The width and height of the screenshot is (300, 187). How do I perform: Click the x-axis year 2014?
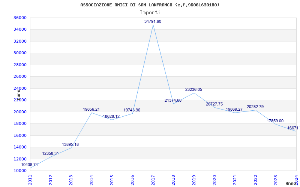click(91, 180)
